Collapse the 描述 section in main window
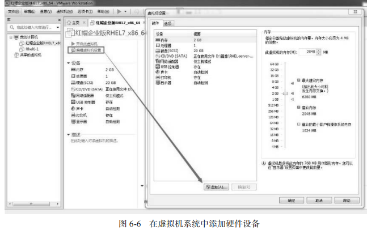Screen dimensions: 367x230 point(68,135)
